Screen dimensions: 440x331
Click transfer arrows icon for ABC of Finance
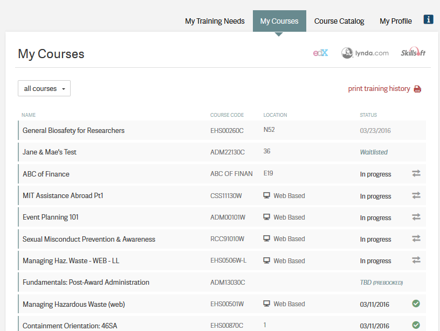416,173
